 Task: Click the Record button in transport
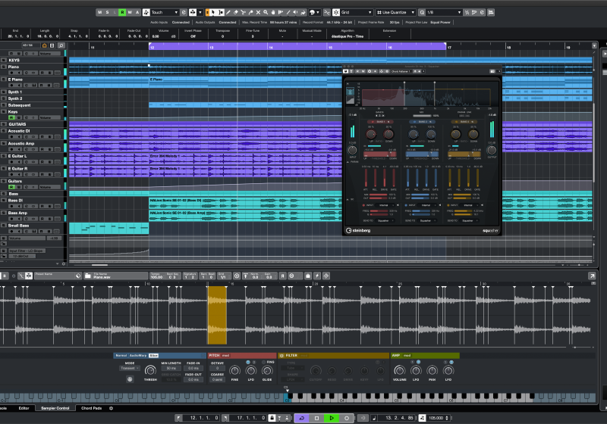(347, 417)
